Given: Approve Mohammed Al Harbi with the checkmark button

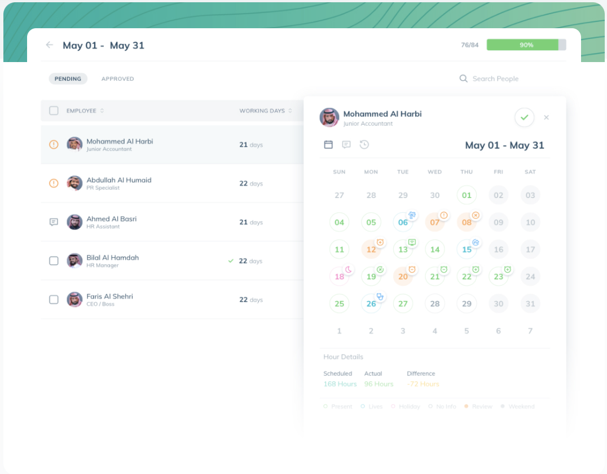Looking at the screenshot, I should [x=524, y=117].
